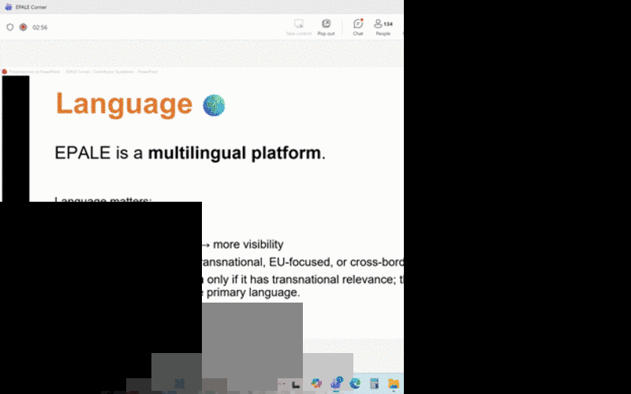631x394 pixels.
Task: Click the orange Language slide heading
Action: [x=124, y=104]
